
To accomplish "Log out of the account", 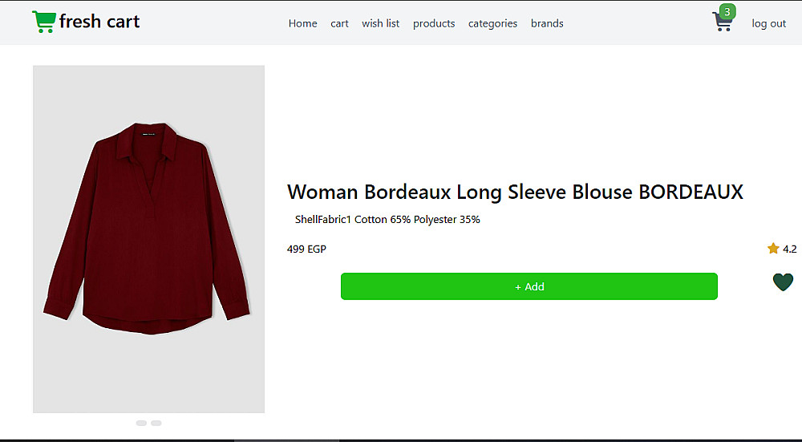I will 768,23.
